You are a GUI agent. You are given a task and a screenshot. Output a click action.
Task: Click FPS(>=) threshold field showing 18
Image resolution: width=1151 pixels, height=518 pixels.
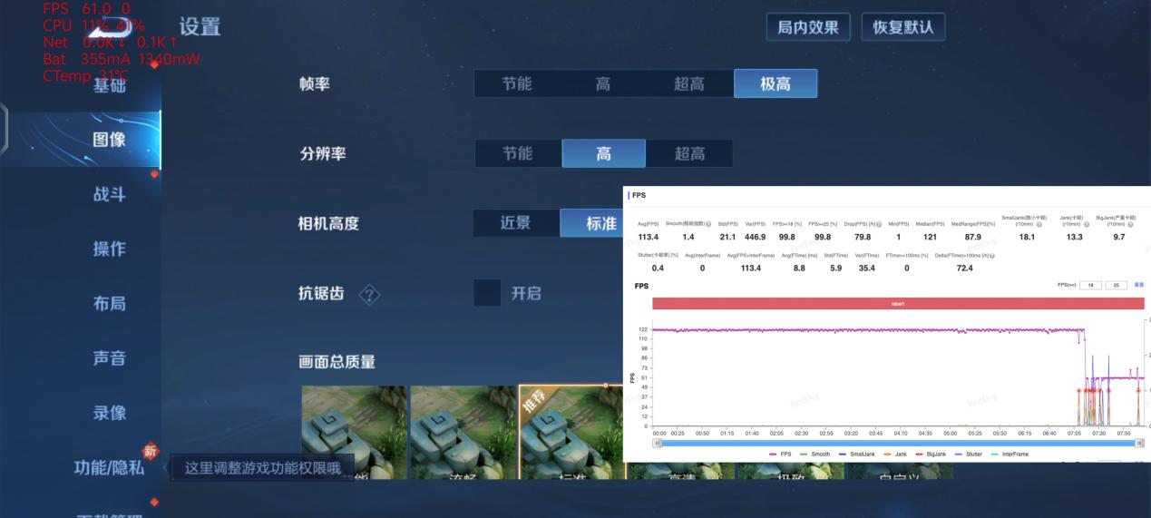pyautogui.click(x=1090, y=285)
